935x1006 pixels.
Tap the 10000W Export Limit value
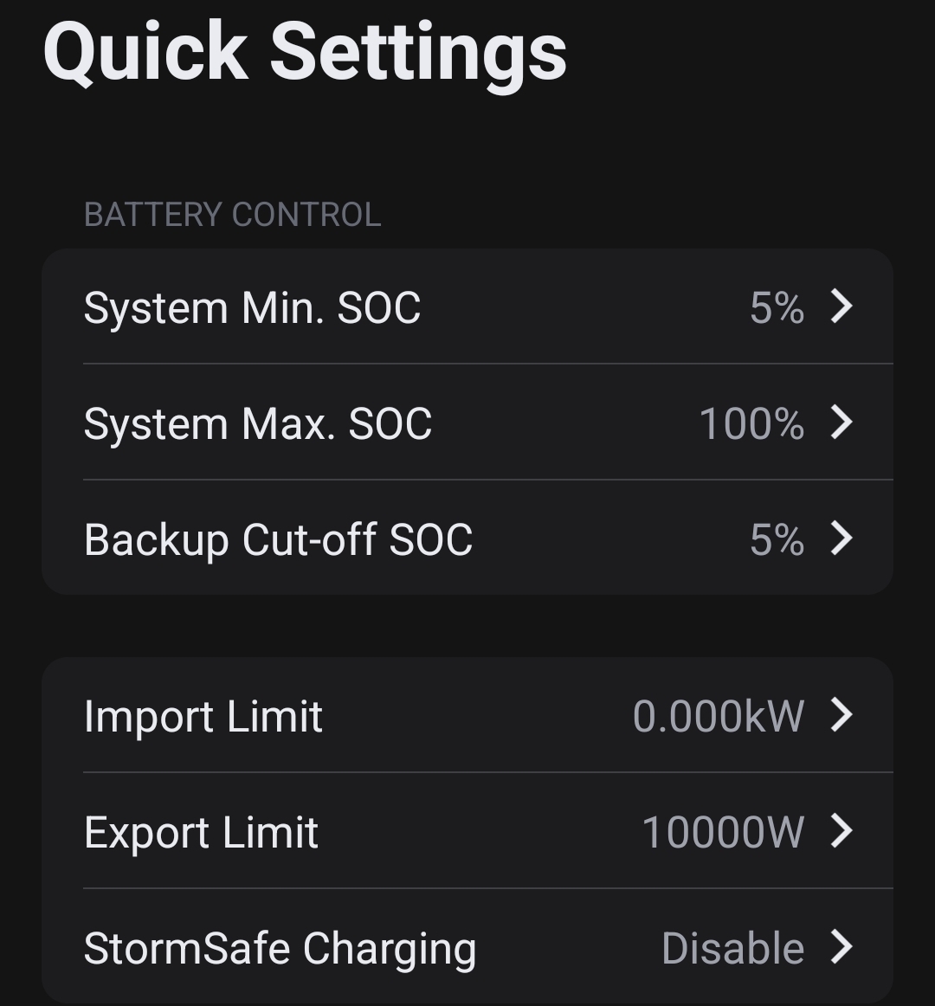(723, 833)
